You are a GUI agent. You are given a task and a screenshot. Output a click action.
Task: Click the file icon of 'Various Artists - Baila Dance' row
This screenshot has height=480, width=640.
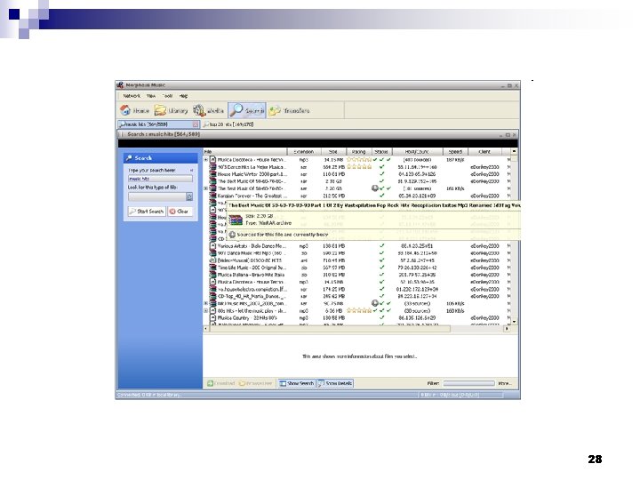coord(212,245)
